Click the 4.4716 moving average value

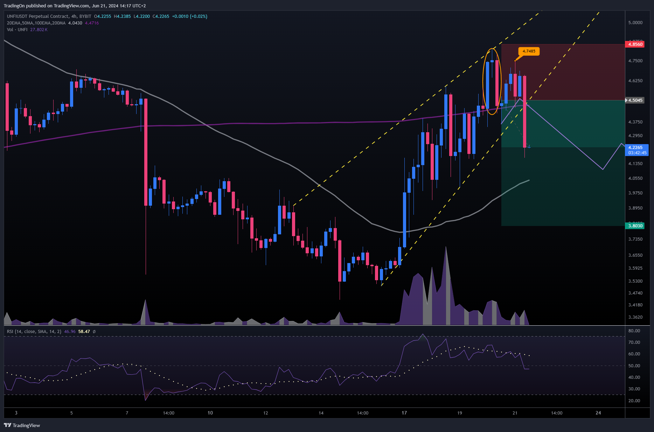pyautogui.click(x=92, y=23)
